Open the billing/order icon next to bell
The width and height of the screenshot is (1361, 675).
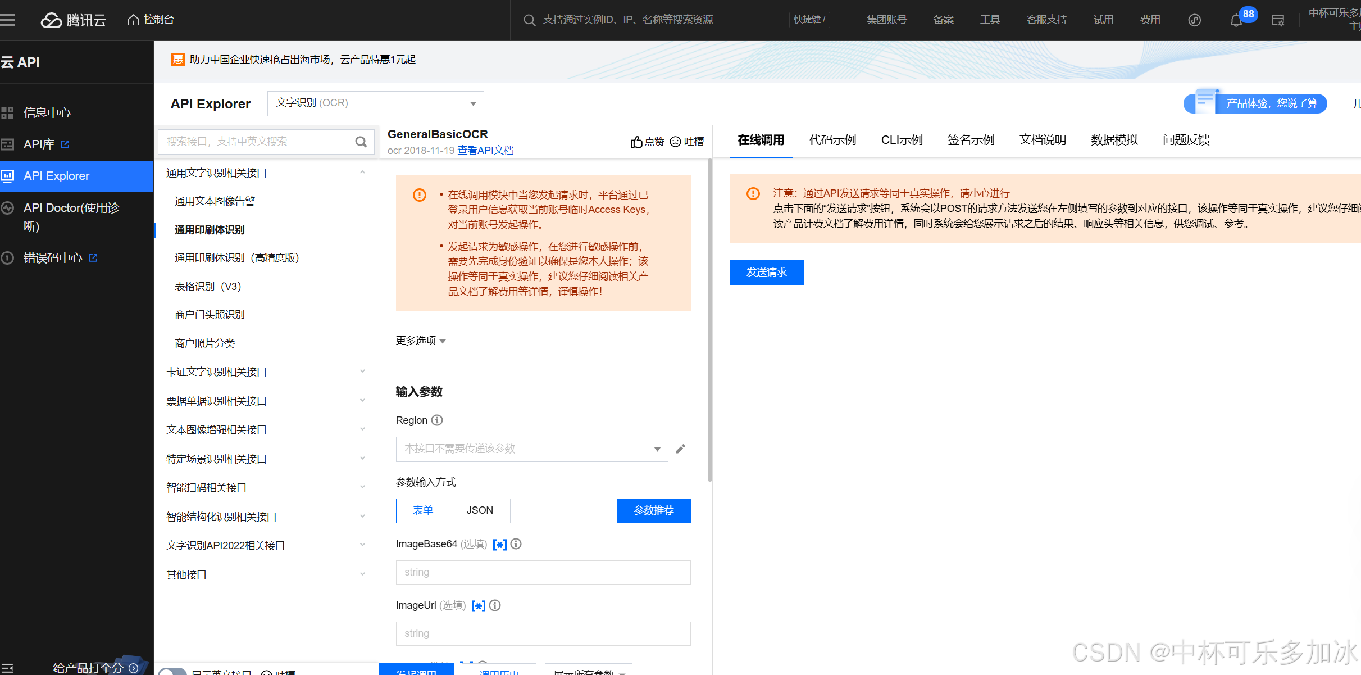(x=1278, y=21)
